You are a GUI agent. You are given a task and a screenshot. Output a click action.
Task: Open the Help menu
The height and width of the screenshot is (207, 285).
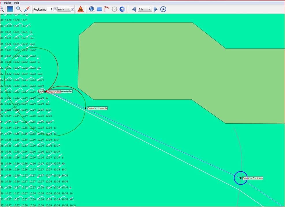click(17, 3)
